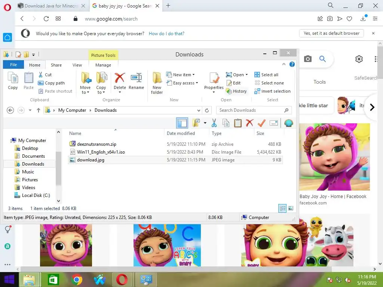Viewport: 383px width, 287px height.
Task: Collapse the ribbon with chevron
Action: [x=284, y=64]
